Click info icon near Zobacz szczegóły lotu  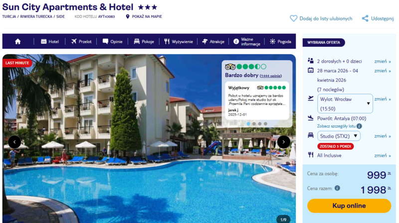click(x=359, y=126)
